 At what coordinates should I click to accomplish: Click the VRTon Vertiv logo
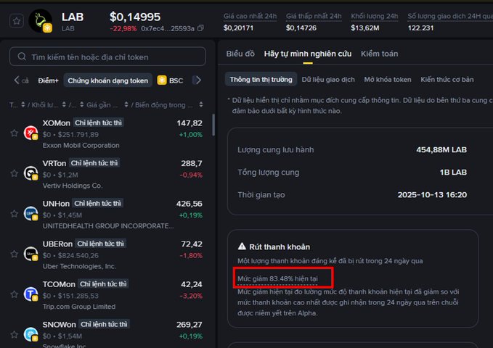coord(30,173)
